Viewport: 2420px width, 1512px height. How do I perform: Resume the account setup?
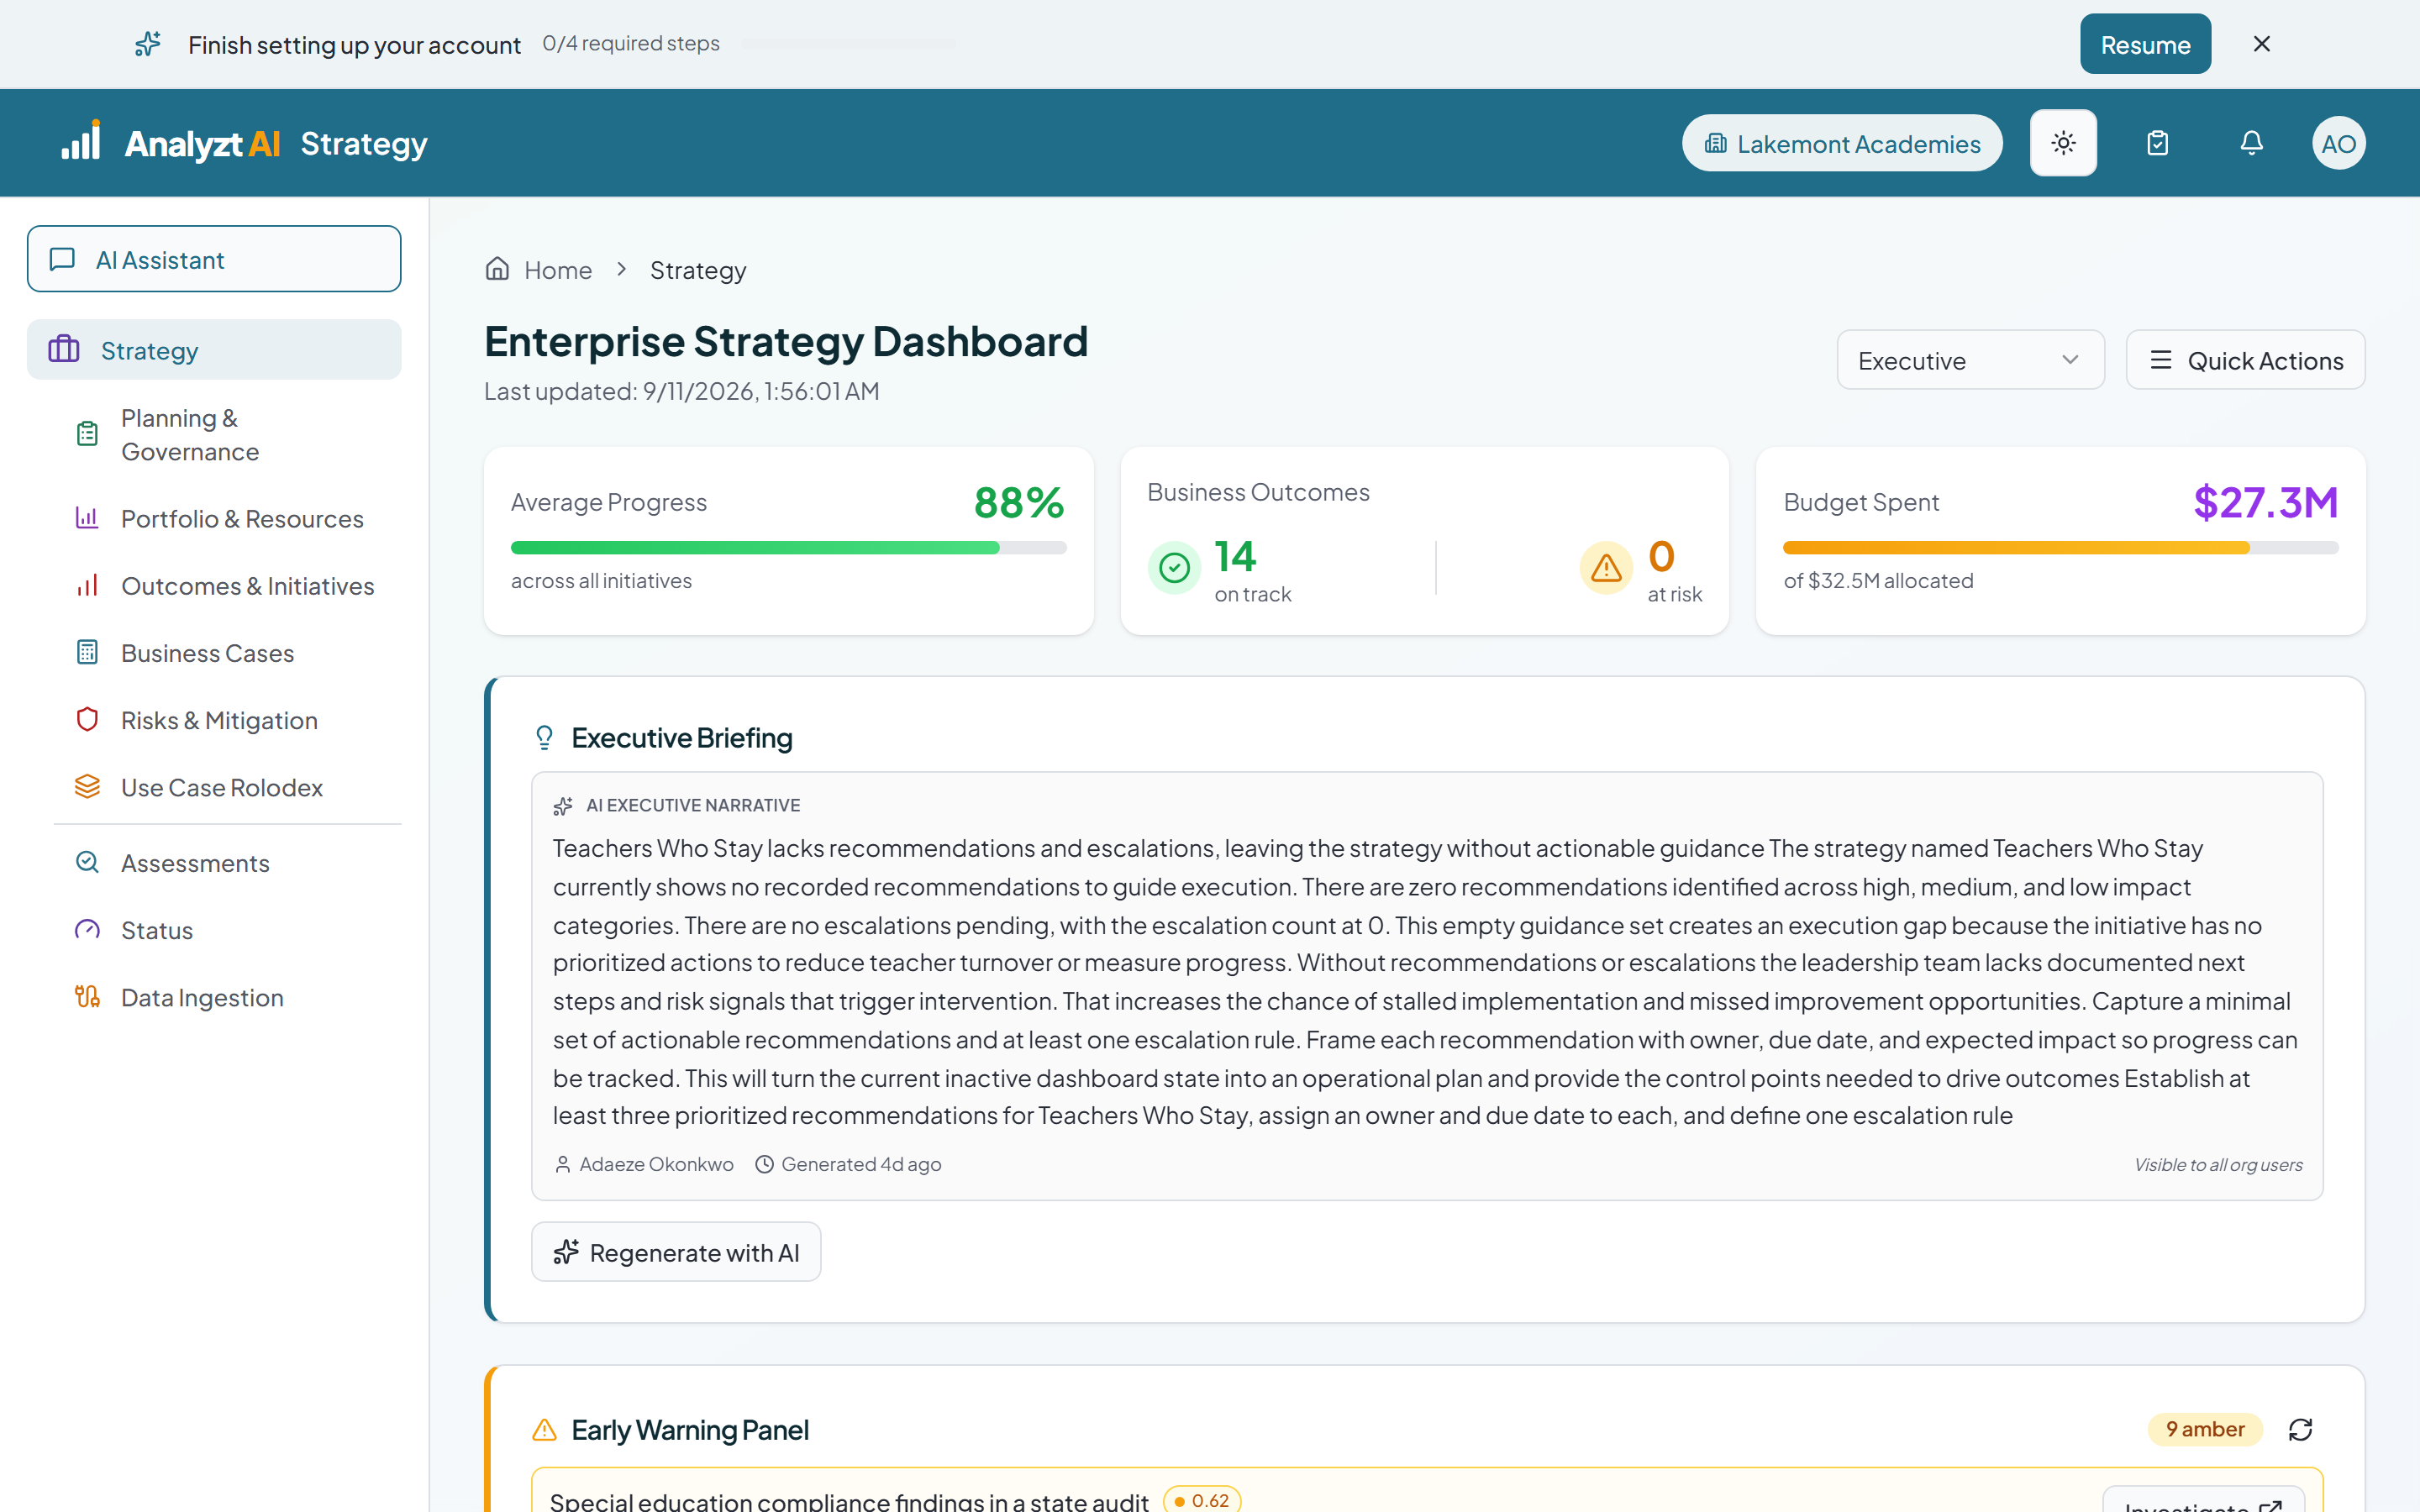pyautogui.click(x=2145, y=44)
